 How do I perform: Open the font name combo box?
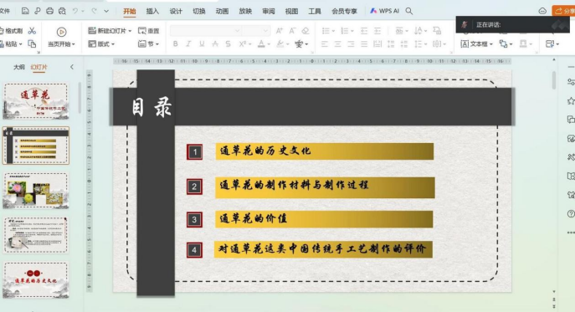click(206, 31)
